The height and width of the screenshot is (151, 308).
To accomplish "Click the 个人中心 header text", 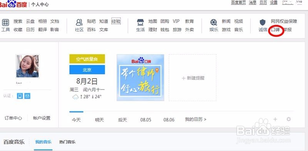I will point(40,4).
